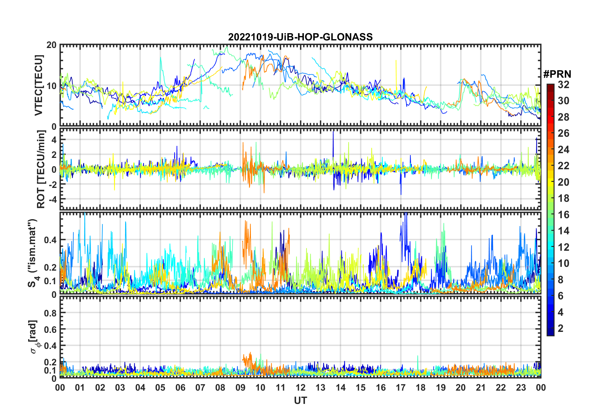601x420 pixels.
Task: Click inside the ROT time-series panel
Action: [x=300, y=169]
